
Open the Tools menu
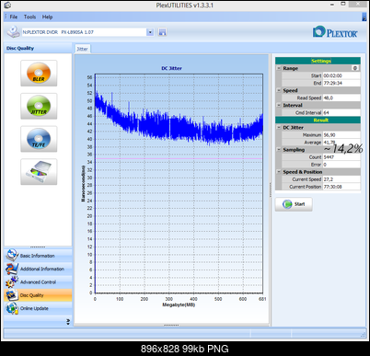pos(29,17)
